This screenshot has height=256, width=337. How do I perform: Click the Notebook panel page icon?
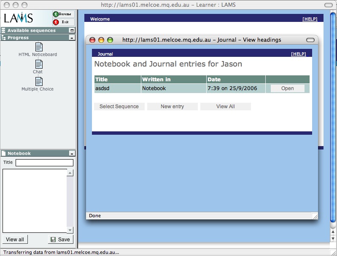pos(4,154)
